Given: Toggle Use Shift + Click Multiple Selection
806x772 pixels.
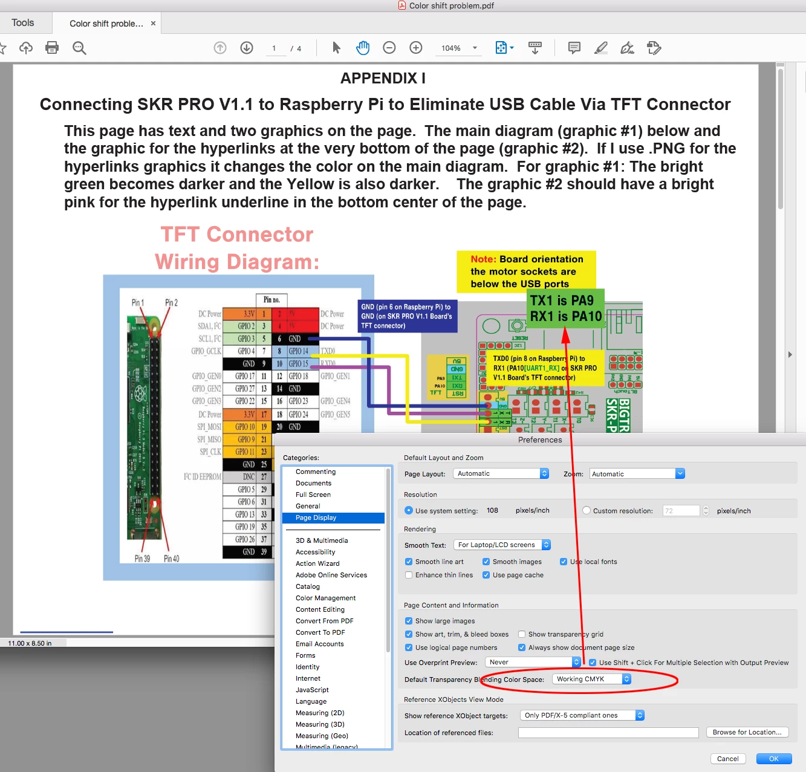Looking at the screenshot, I should coord(593,663).
